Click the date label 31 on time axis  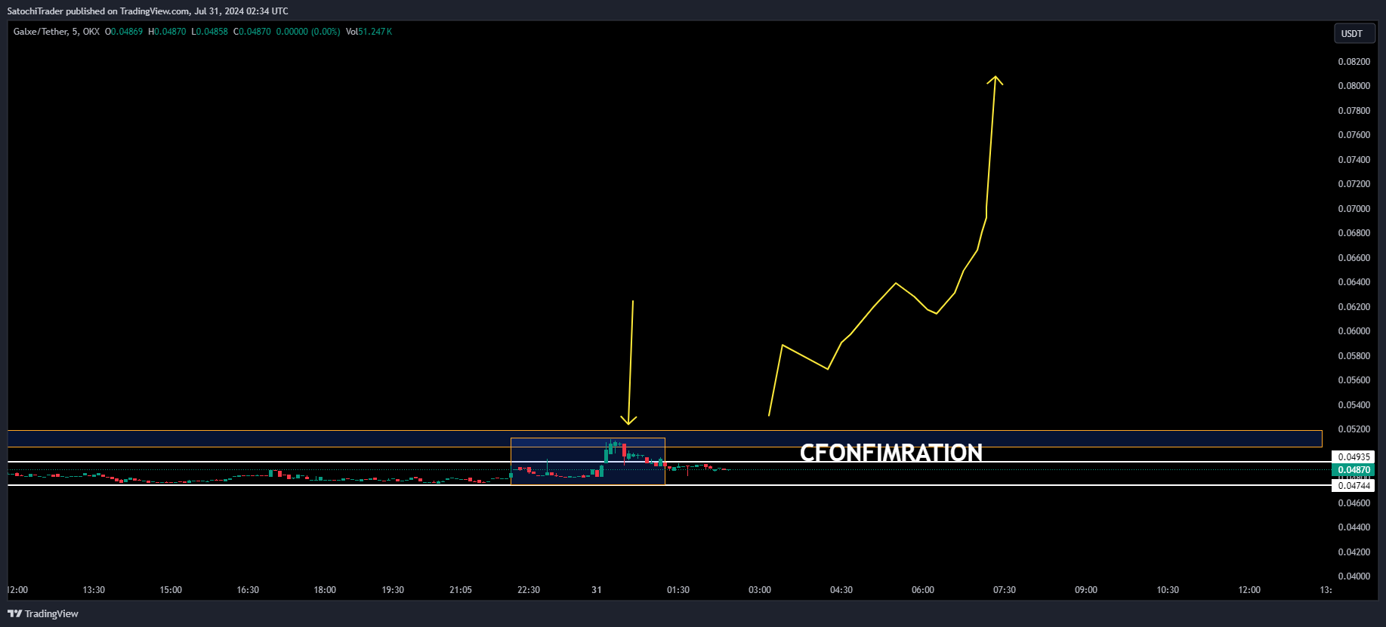pos(597,590)
